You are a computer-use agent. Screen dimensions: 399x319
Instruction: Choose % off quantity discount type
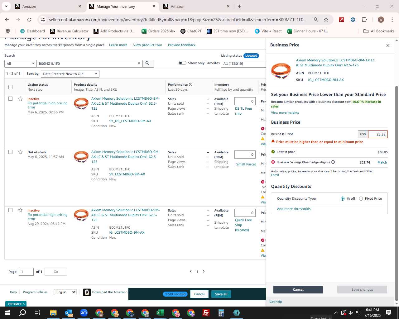(343, 199)
